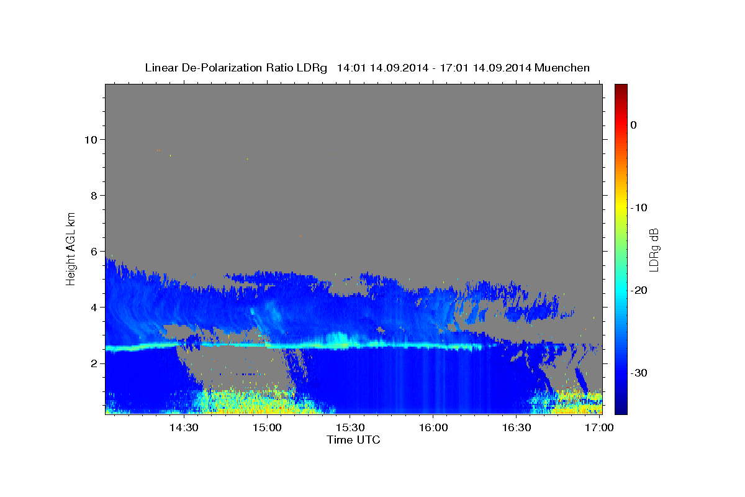
Task: Click the colorbar value -30
Action: (x=638, y=373)
